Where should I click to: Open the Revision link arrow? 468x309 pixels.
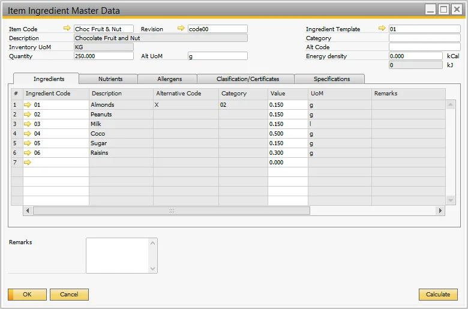181,28
